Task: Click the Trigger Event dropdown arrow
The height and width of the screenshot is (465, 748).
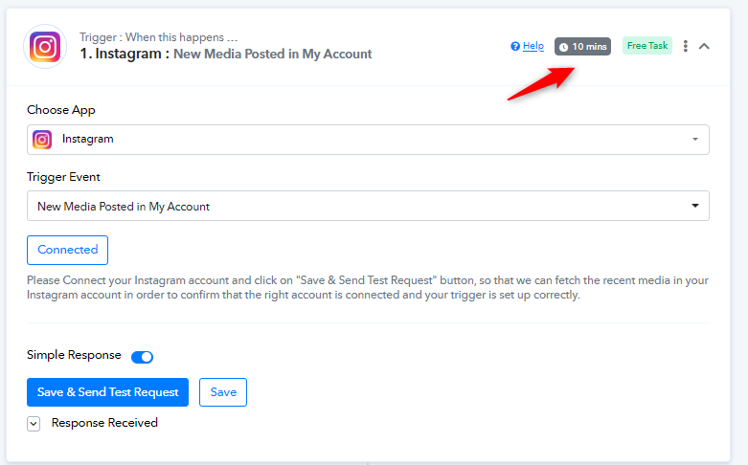Action: pyautogui.click(x=695, y=206)
